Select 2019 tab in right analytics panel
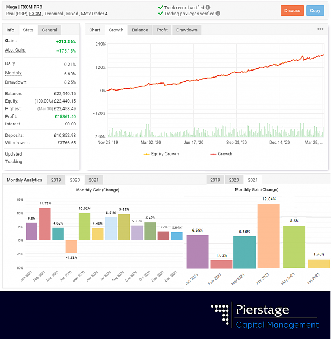This screenshot has height=339, width=331. coord(215,180)
